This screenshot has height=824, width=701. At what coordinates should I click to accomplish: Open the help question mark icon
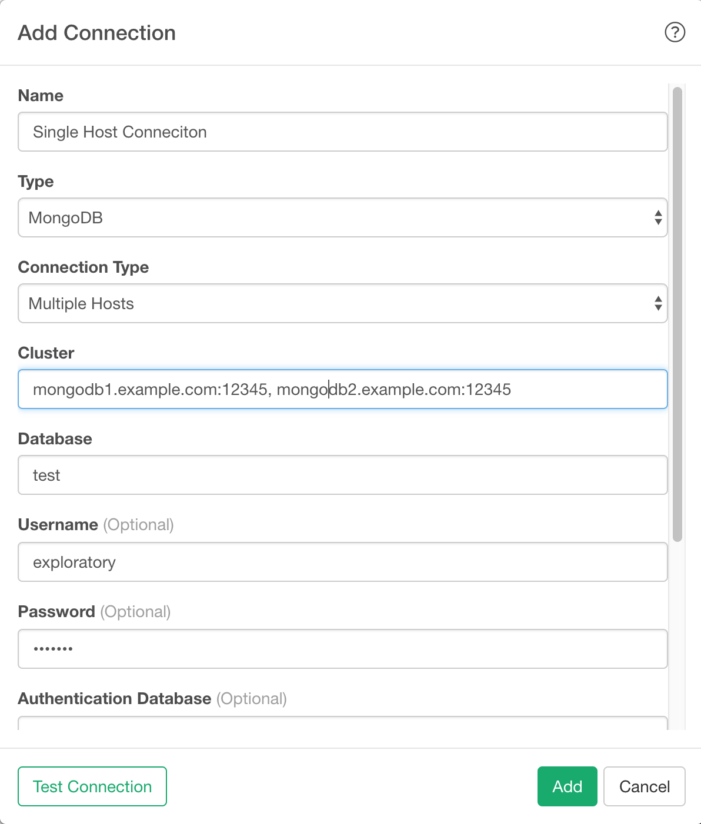[x=675, y=32]
